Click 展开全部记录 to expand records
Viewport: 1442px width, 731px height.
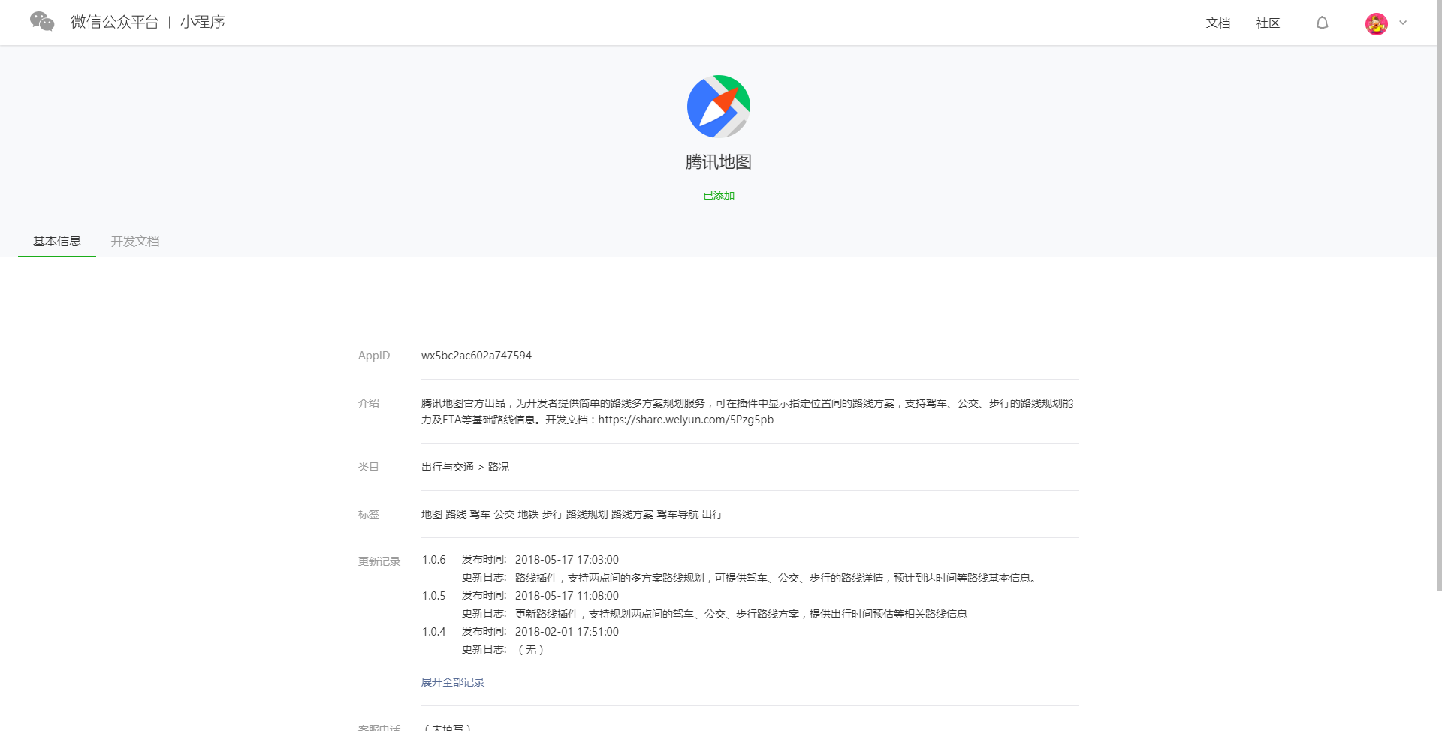coord(453,682)
